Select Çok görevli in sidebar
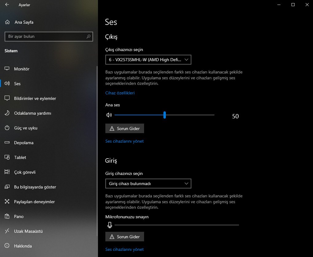 point(25,172)
